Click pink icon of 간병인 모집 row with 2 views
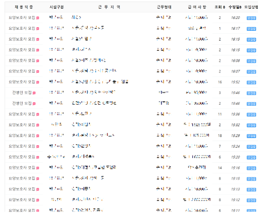The image size is (258, 215). [x=34, y=104]
